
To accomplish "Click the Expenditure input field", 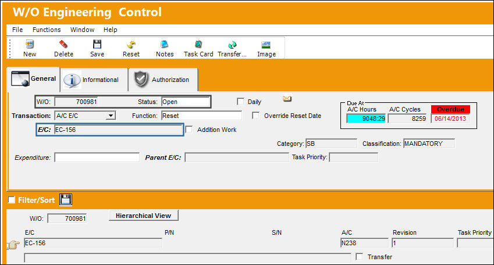I will (x=97, y=157).
